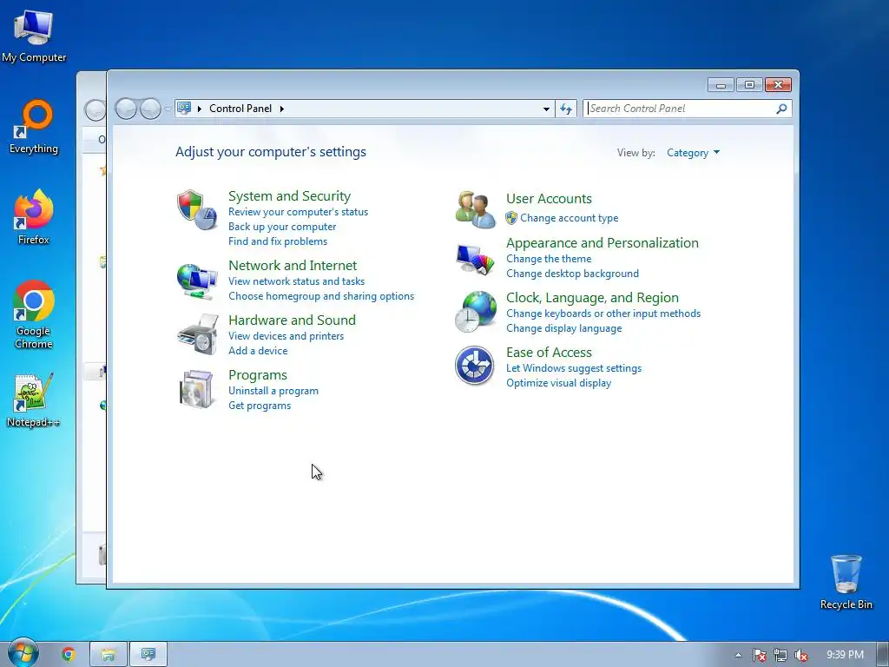
Task: Click Uninstall a program
Action: coord(273,391)
